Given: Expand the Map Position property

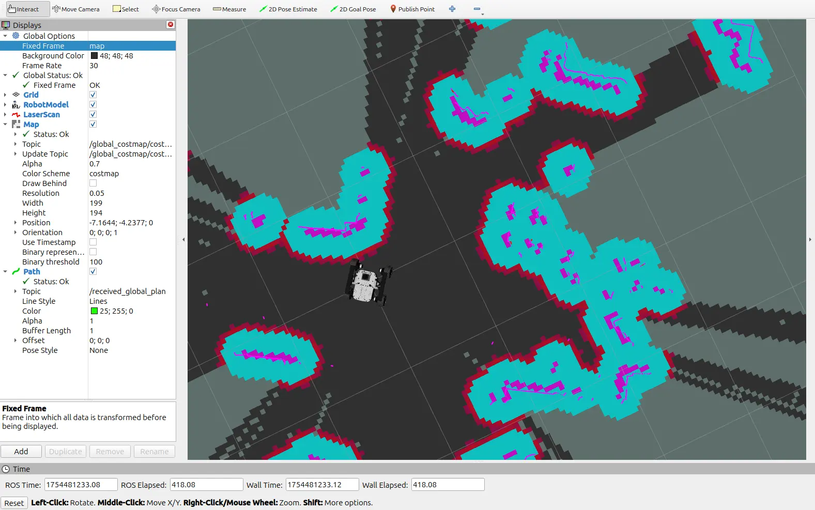Looking at the screenshot, I should pos(16,223).
